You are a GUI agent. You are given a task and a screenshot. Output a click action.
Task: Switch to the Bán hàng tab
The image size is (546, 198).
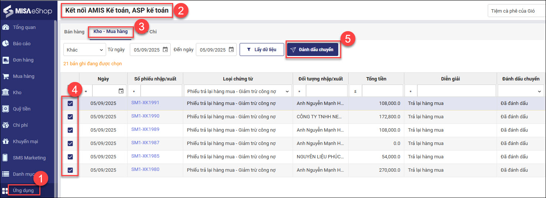coord(74,32)
